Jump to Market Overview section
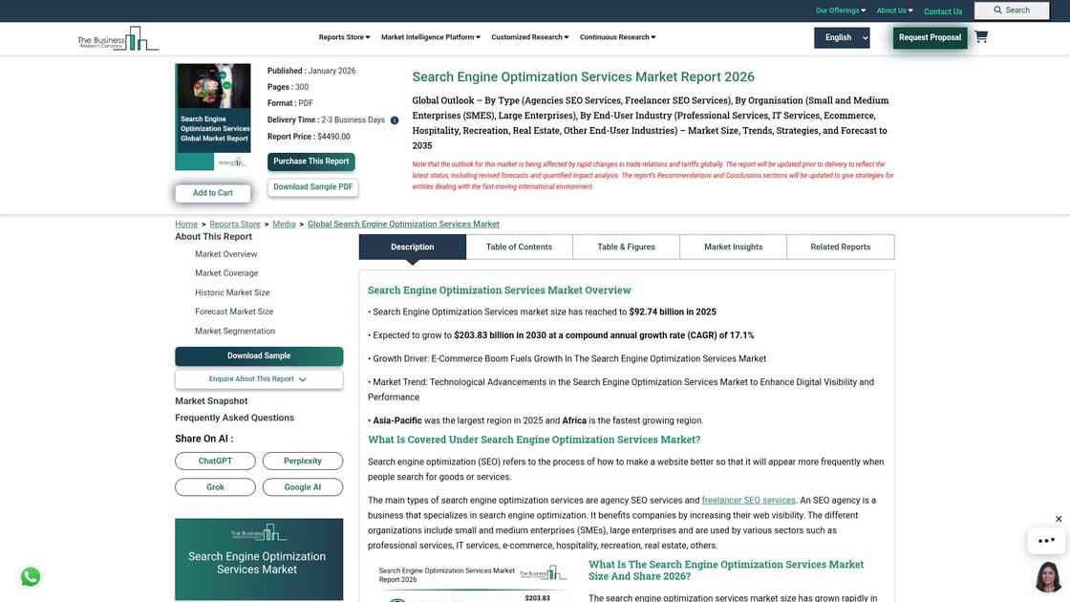This screenshot has width=1070, height=602. coord(225,254)
